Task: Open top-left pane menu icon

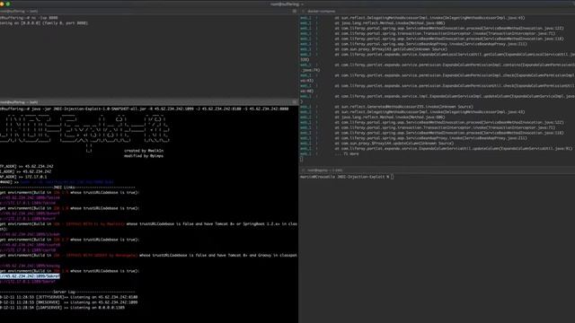Action: click(295, 12)
